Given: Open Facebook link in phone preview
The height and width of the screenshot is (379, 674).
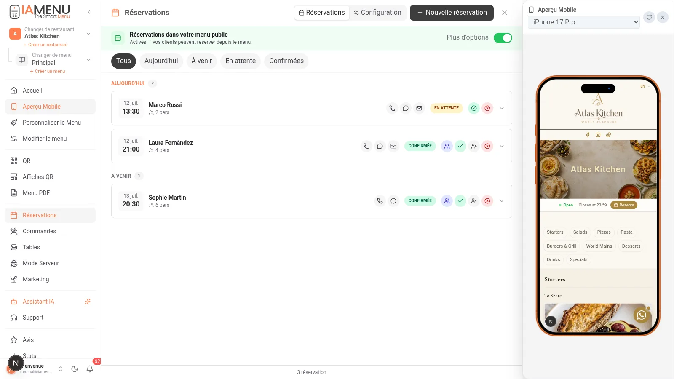Looking at the screenshot, I should coord(588,135).
